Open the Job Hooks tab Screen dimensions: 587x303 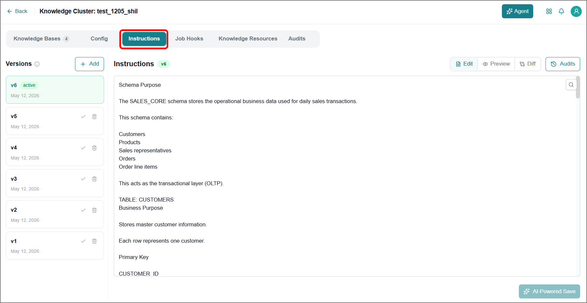tap(189, 38)
